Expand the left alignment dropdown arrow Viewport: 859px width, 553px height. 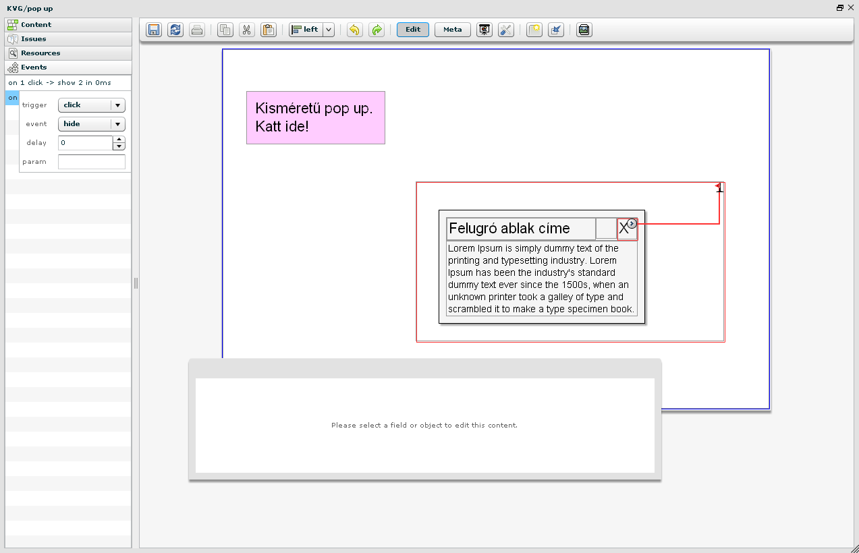pyautogui.click(x=329, y=30)
